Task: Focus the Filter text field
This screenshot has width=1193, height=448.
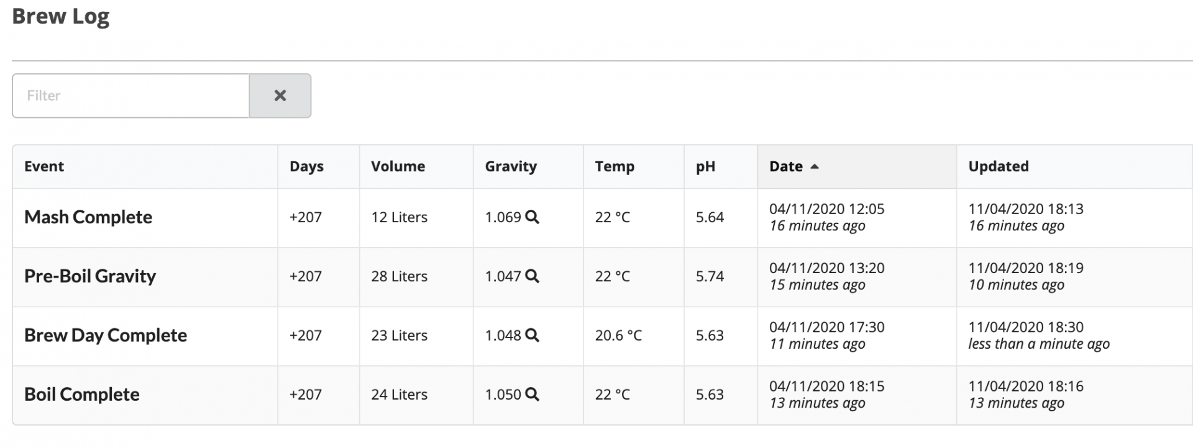Action: coord(130,96)
